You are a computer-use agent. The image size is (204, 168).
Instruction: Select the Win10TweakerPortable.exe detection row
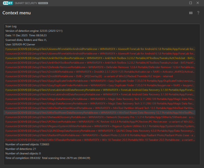(x=100, y=140)
